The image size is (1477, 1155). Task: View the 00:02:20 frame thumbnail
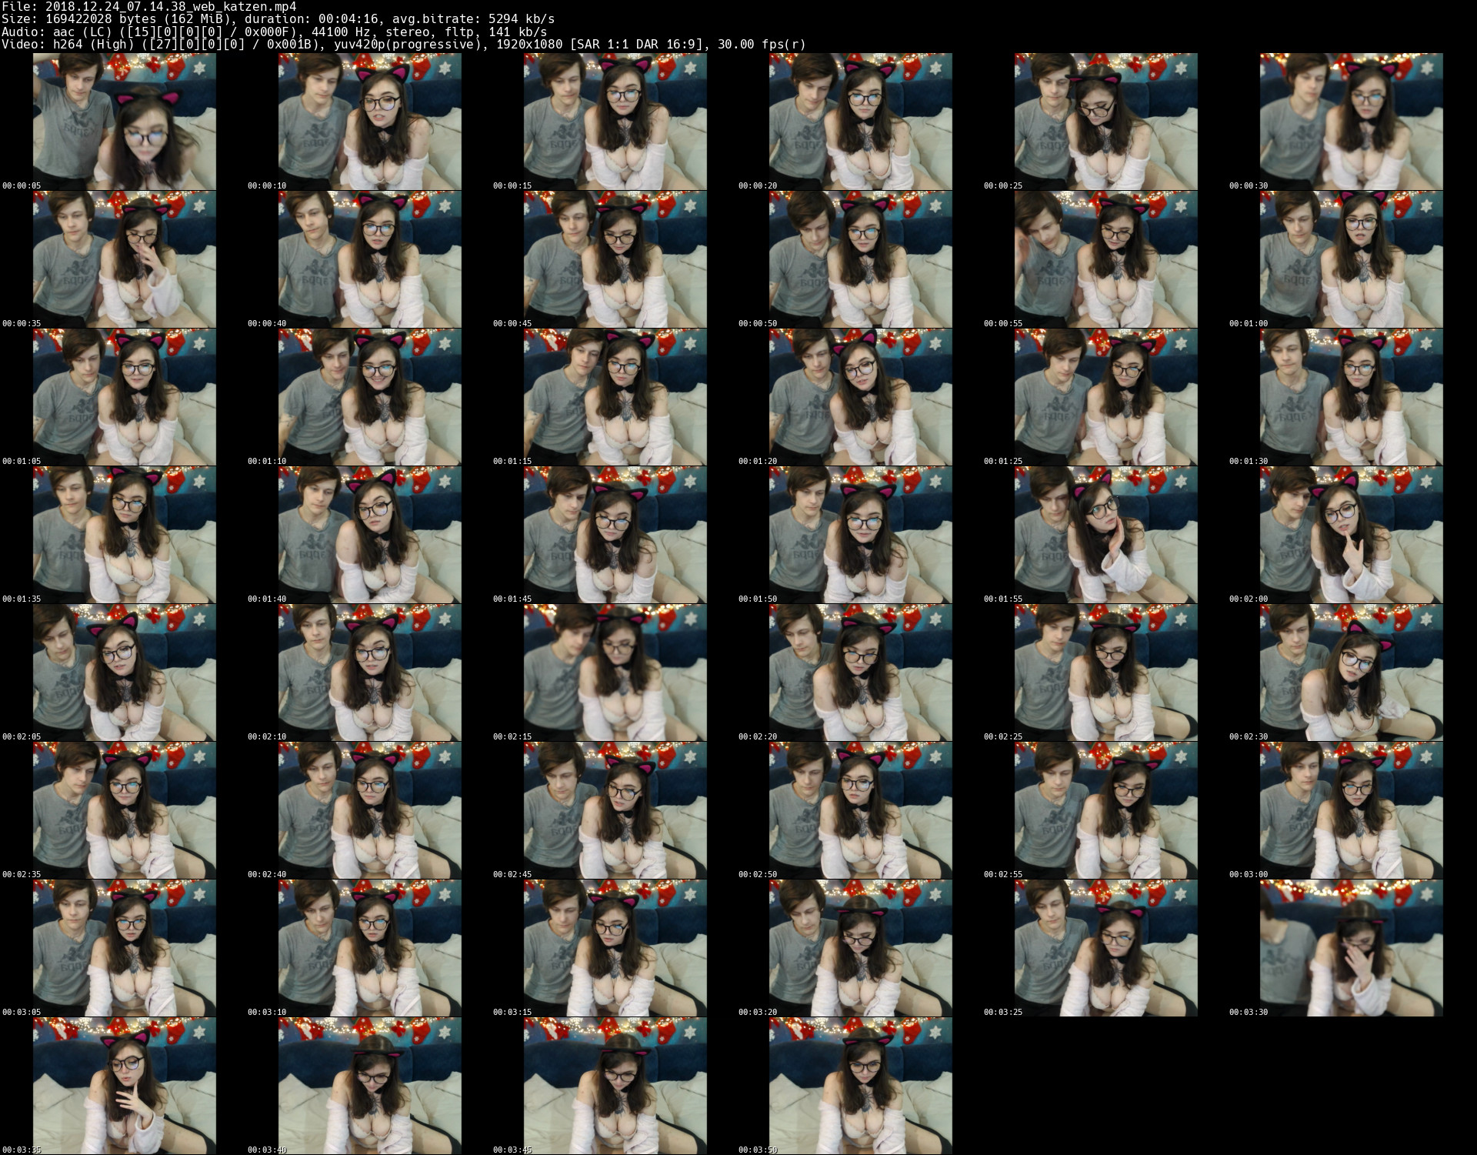coord(860,673)
